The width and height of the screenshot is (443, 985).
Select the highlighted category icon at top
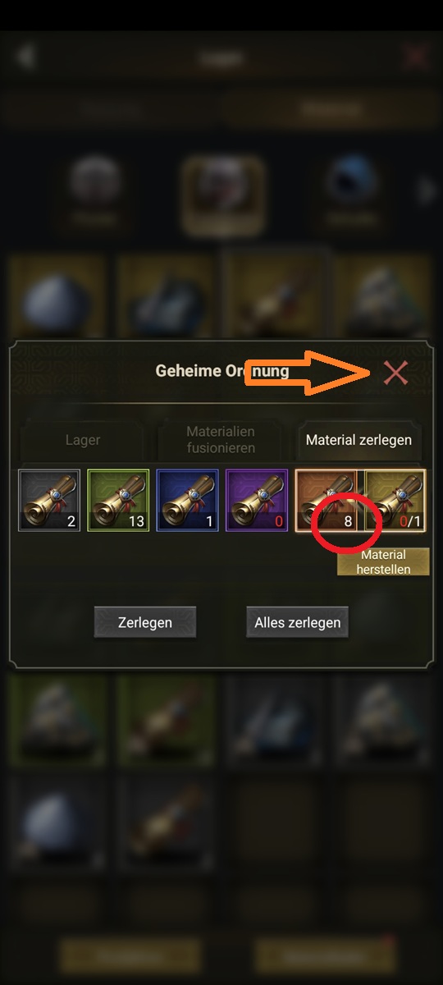[223, 194]
